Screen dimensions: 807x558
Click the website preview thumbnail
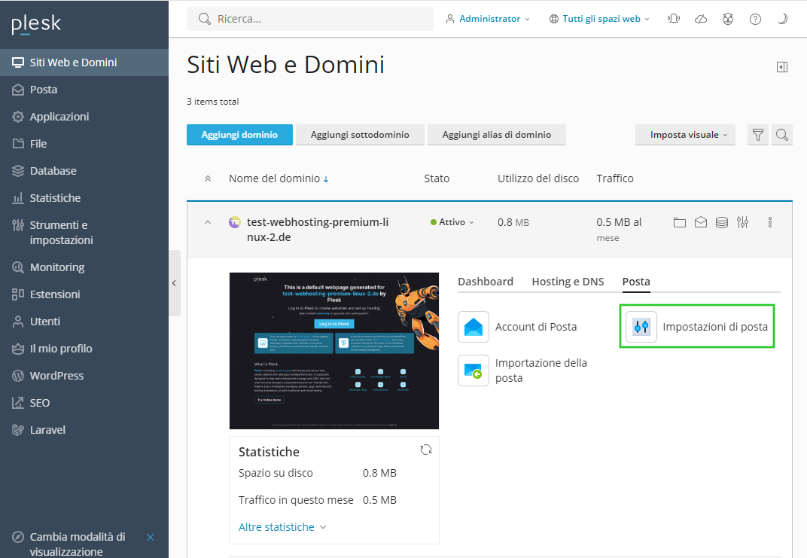[334, 351]
